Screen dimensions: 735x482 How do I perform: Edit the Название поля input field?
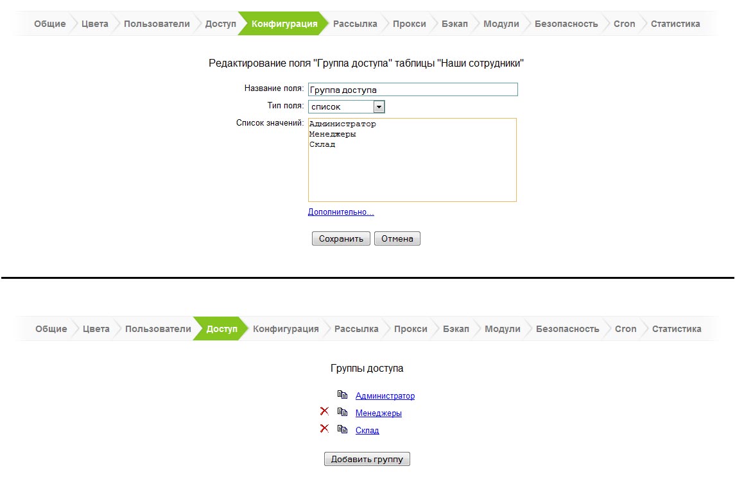click(412, 89)
